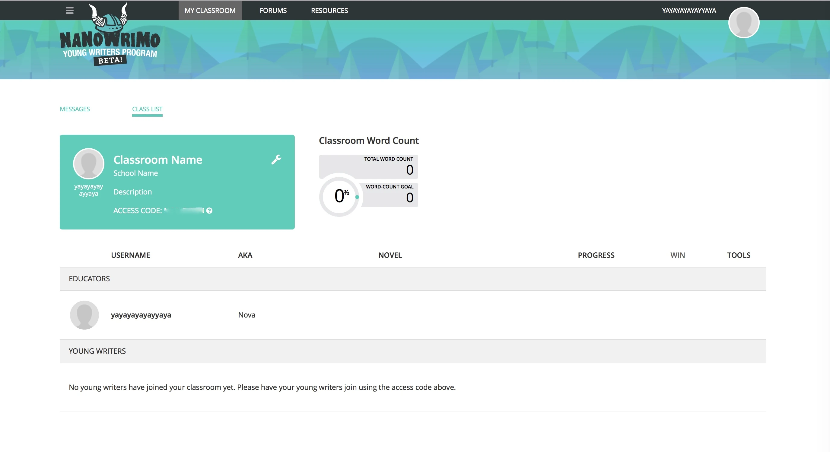This screenshot has width=830, height=452.
Task: Click the YAYAYAYAYAYYAYA username in header
Action: click(689, 10)
